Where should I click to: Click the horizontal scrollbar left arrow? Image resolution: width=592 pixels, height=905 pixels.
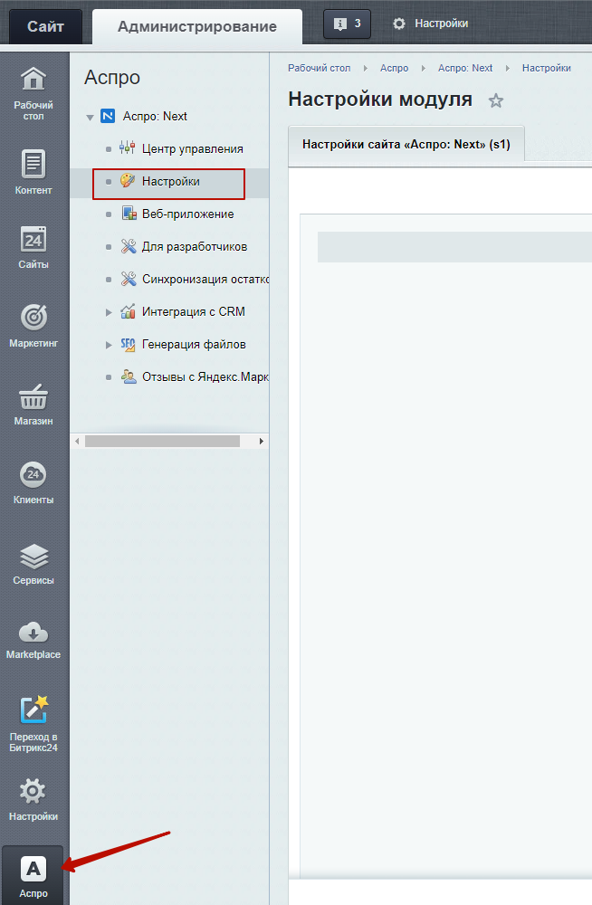[77, 441]
